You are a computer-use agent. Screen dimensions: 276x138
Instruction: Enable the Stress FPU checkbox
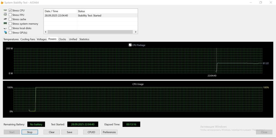pos(10,15)
